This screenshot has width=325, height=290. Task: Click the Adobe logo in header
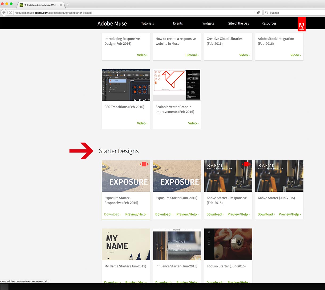click(x=302, y=24)
